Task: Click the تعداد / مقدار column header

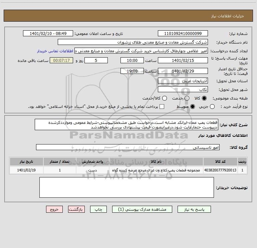Action: [x=60, y=161]
